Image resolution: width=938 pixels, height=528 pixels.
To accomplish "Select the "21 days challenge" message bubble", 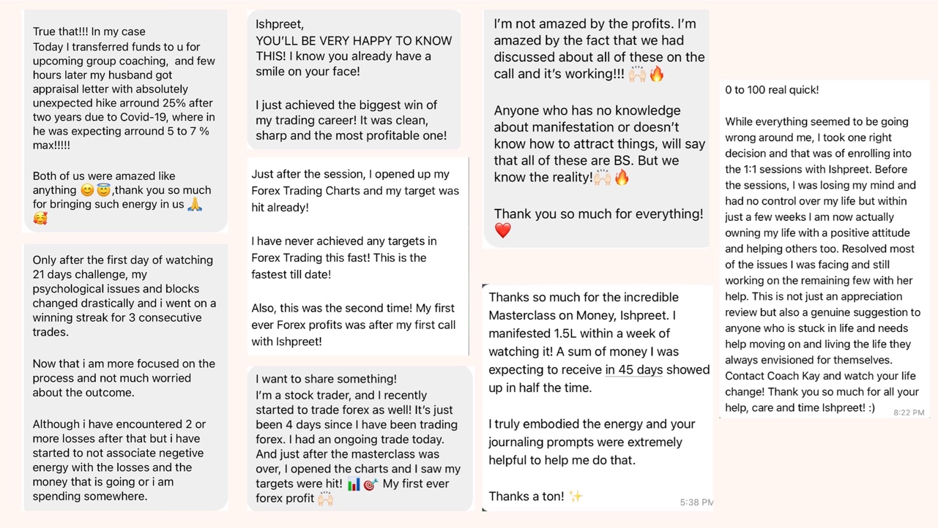I will tap(125, 377).
